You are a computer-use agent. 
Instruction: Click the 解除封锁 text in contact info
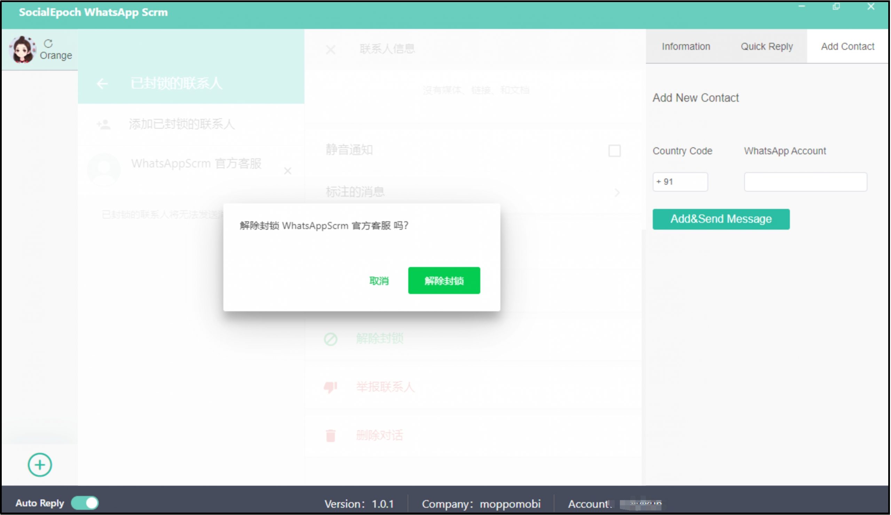pyautogui.click(x=380, y=339)
